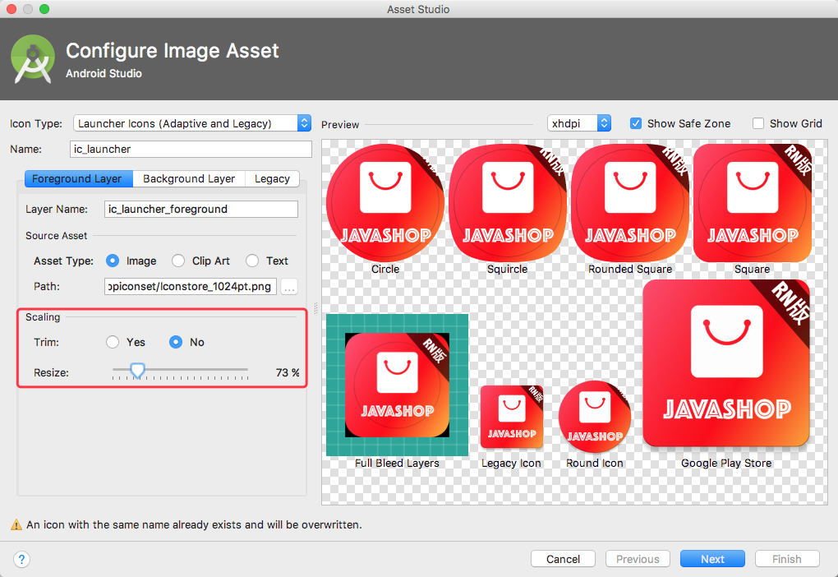Screen dimensions: 838x577
Task: Click the Resize slider handle
Action: click(137, 370)
